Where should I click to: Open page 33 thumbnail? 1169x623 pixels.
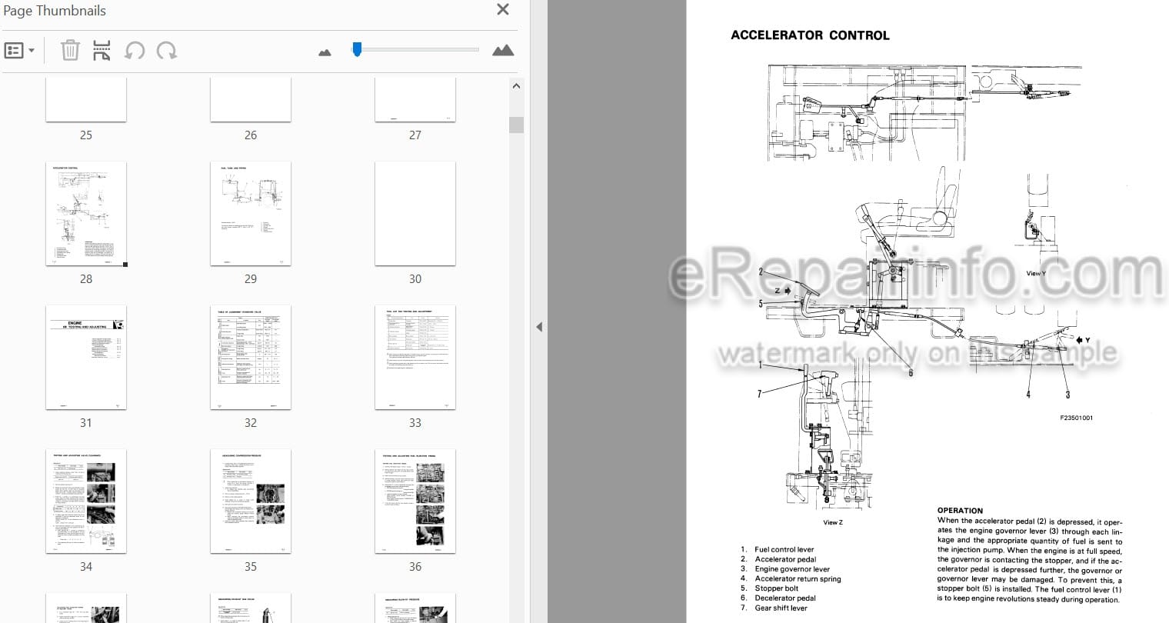pyautogui.click(x=415, y=358)
